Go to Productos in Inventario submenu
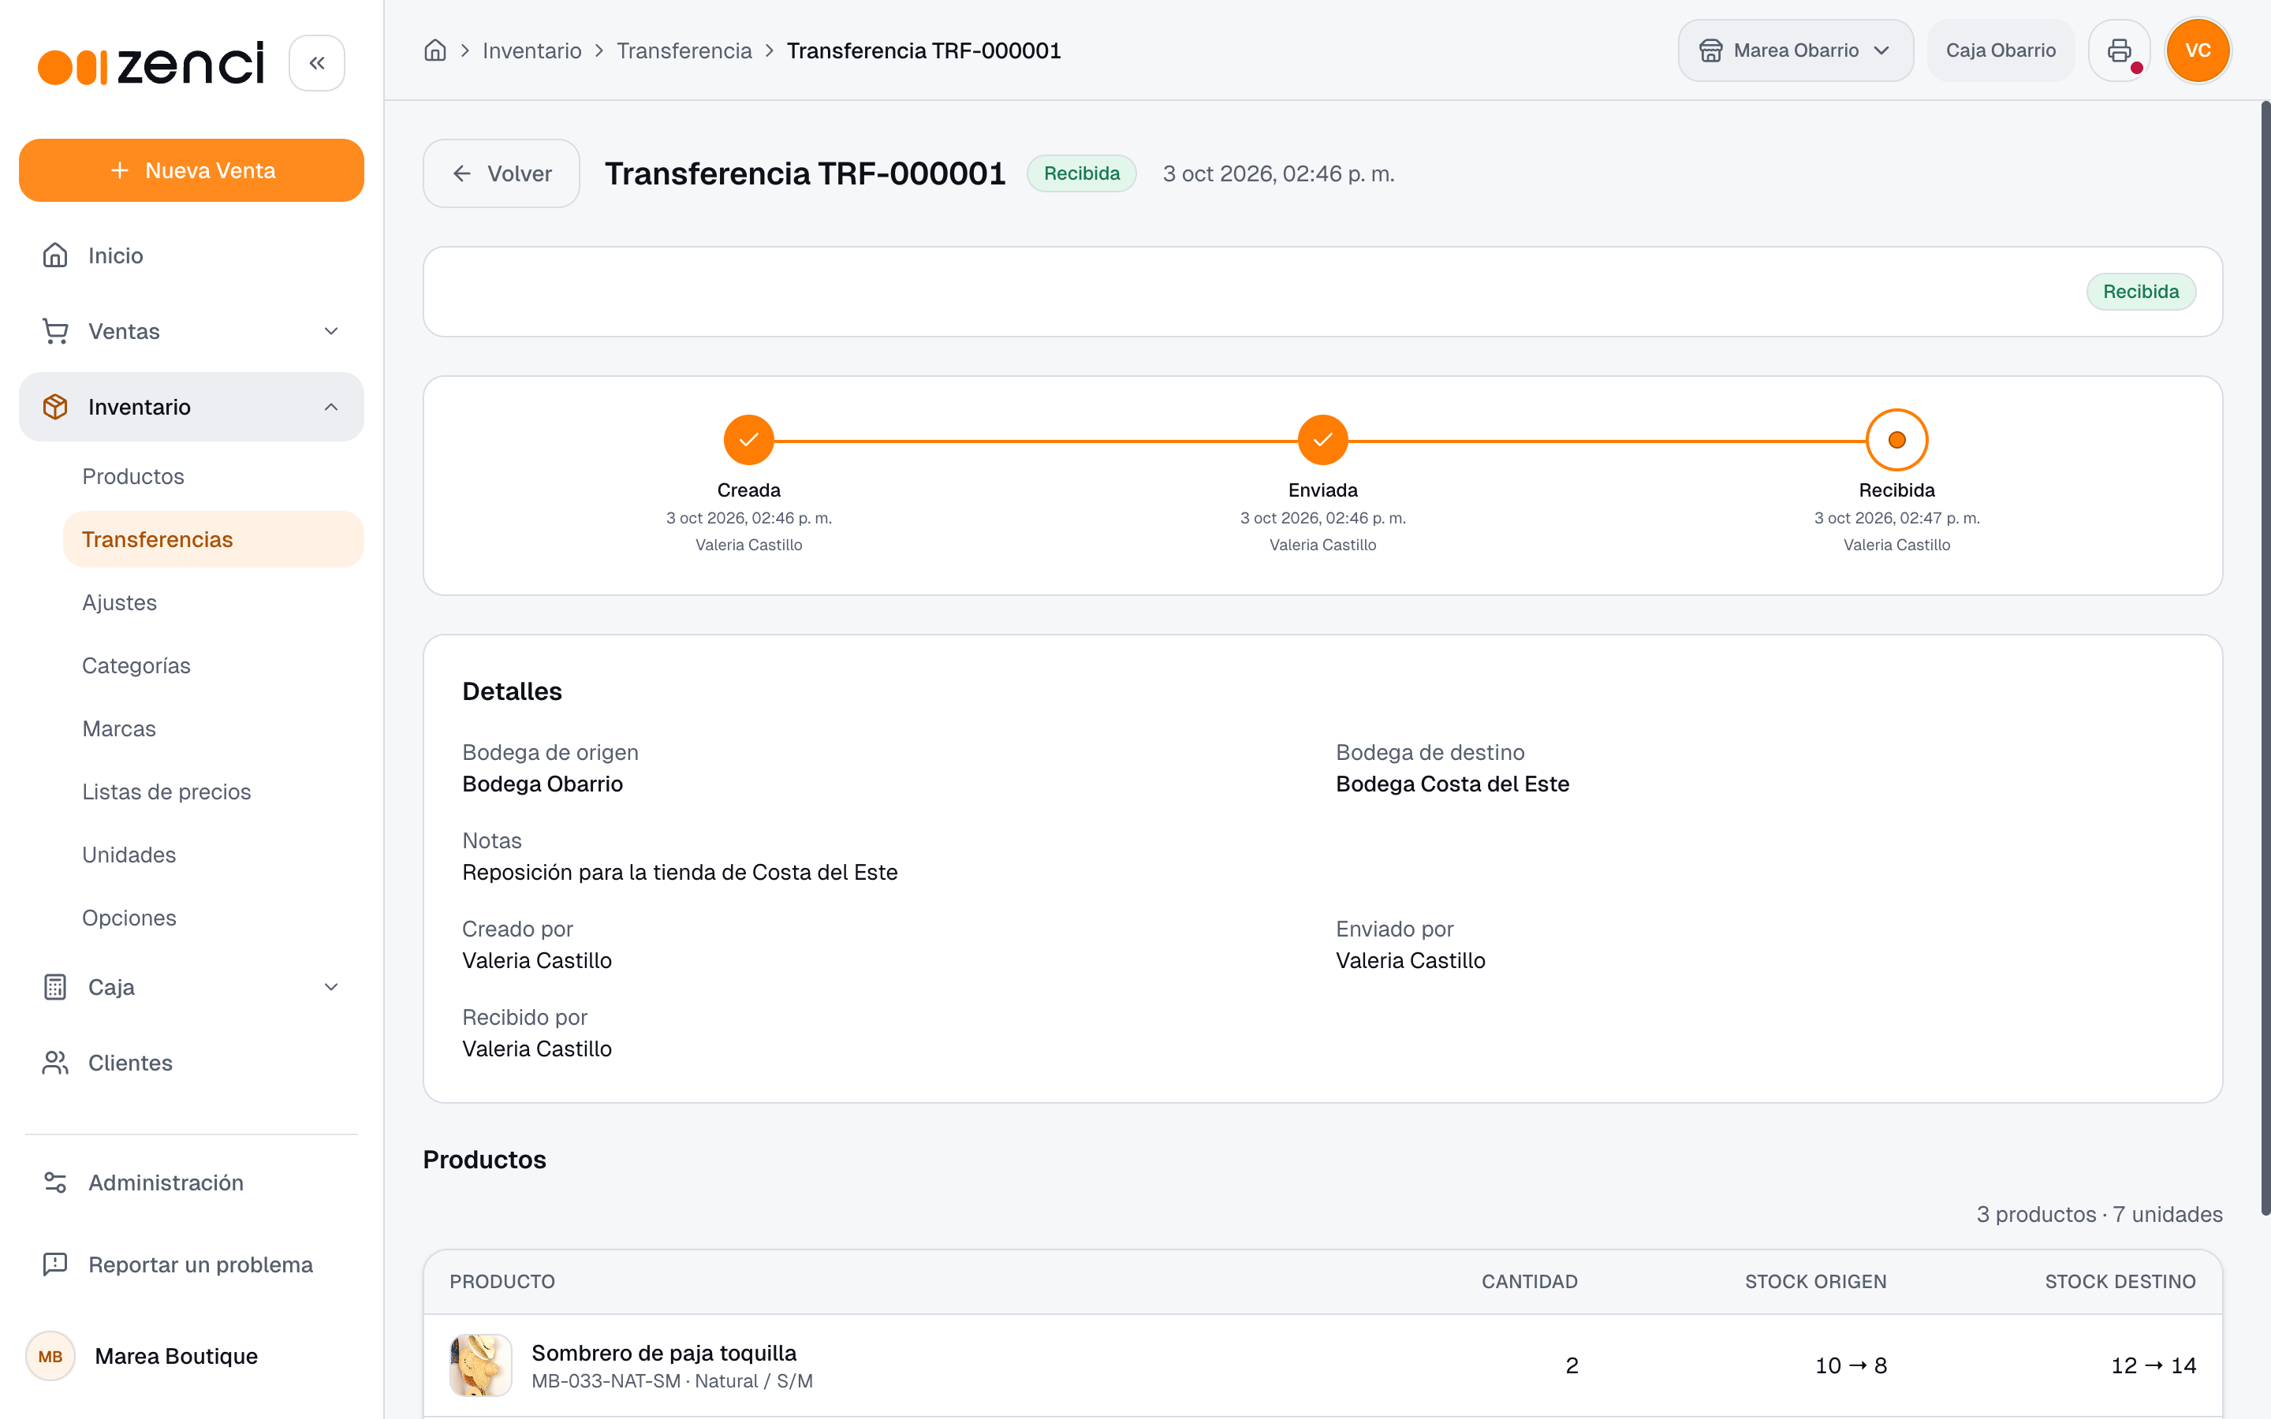 (133, 476)
